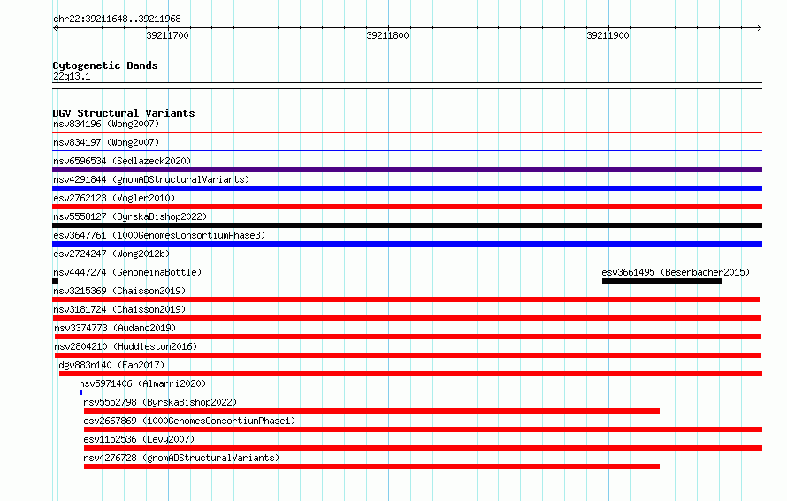The height and width of the screenshot is (501, 787).
Task: Click the blue esv3647761 variant bar
Action: pos(407,244)
